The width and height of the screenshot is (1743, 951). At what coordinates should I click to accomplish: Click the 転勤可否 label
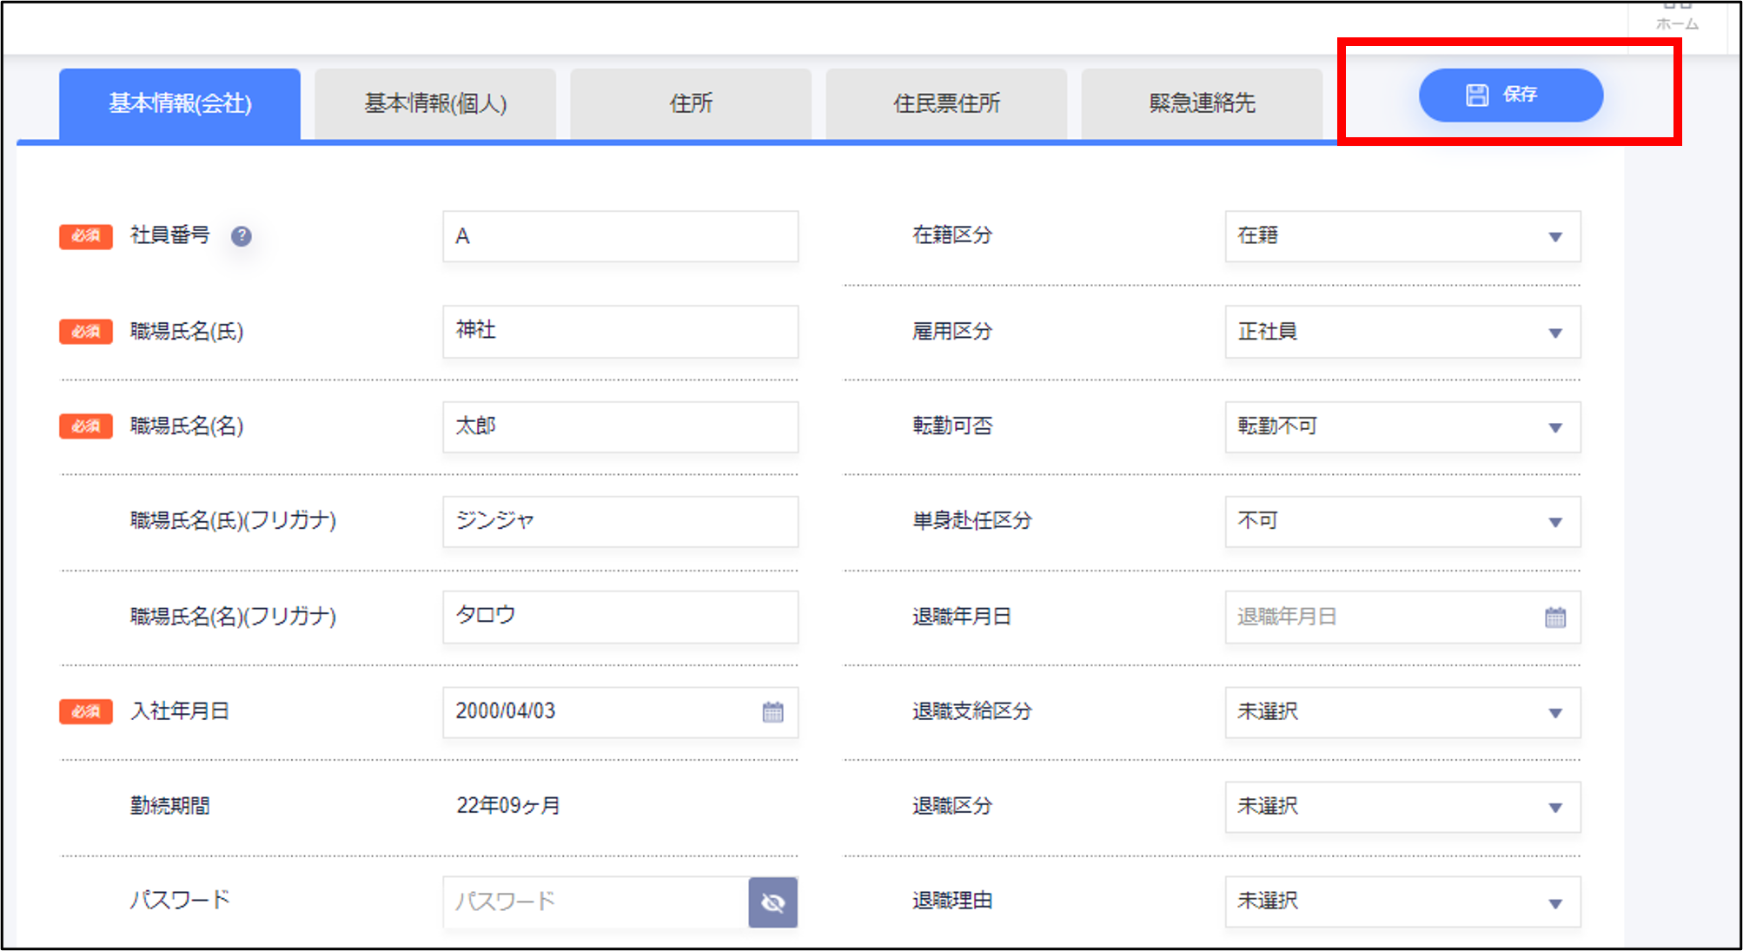coord(952,426)
